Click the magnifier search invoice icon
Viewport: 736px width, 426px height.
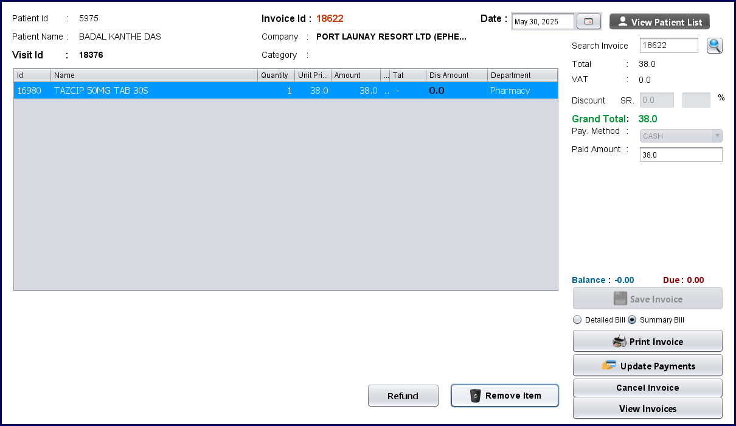point(714,46)
